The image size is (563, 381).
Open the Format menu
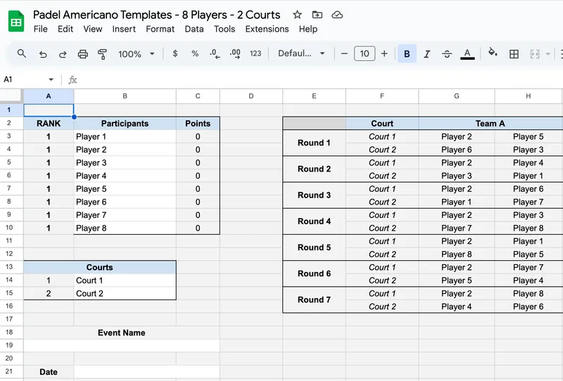(160, 29)
